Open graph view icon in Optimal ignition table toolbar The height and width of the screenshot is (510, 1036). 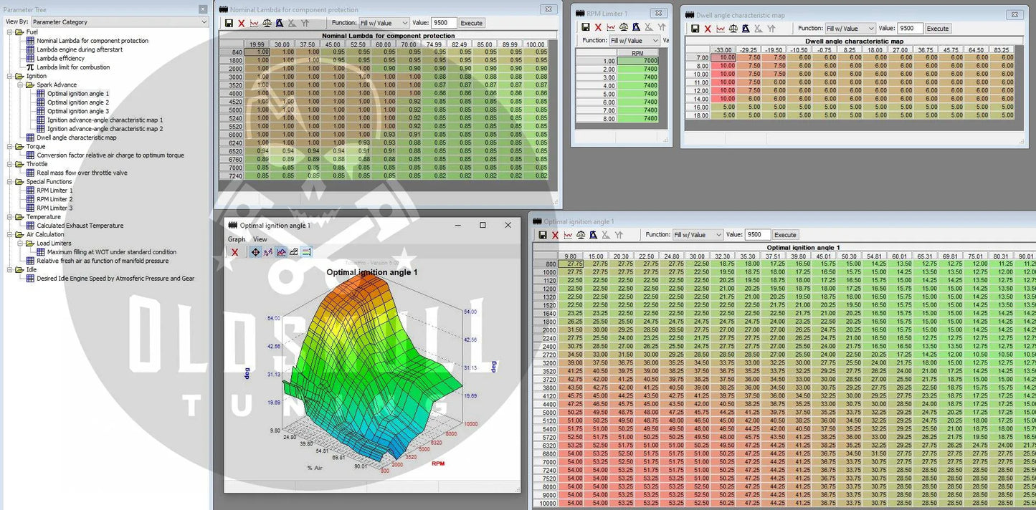coord(568,235)
